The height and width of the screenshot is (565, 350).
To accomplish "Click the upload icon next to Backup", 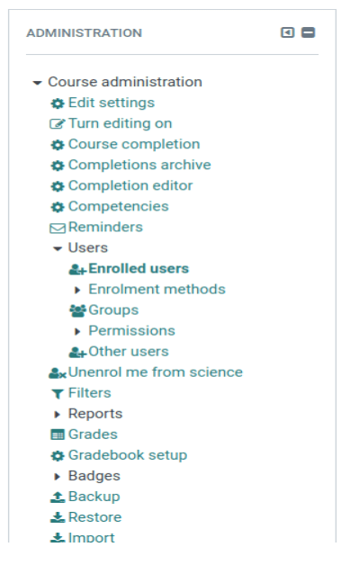I will point(58,497).
